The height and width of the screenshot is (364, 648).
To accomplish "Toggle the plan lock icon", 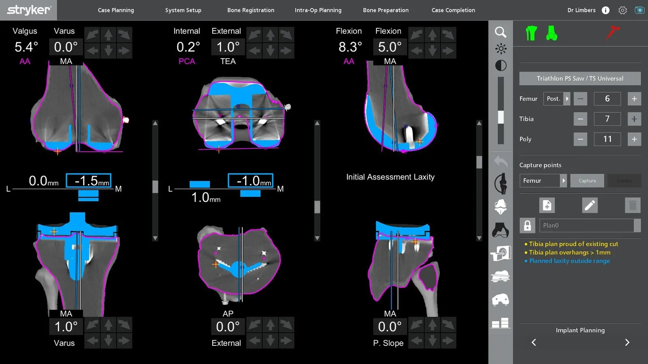I will (x=527, y=225).
